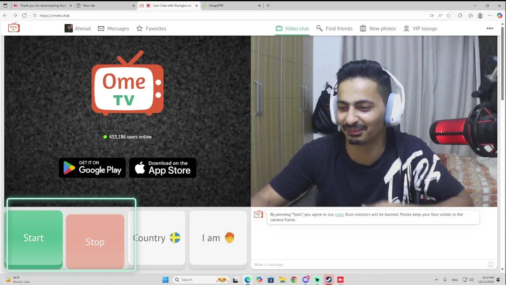
Task: Open the rules link in the chat notice
Action: [x=339, y=215]
